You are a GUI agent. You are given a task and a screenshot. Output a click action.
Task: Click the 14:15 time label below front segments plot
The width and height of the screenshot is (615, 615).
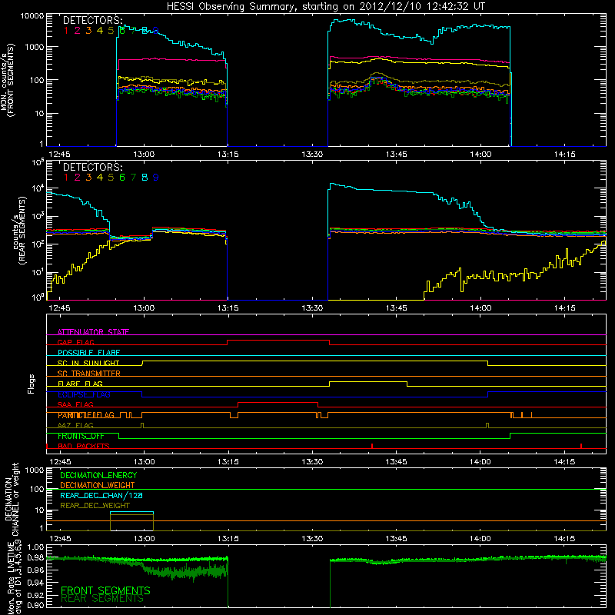(564, 155)
